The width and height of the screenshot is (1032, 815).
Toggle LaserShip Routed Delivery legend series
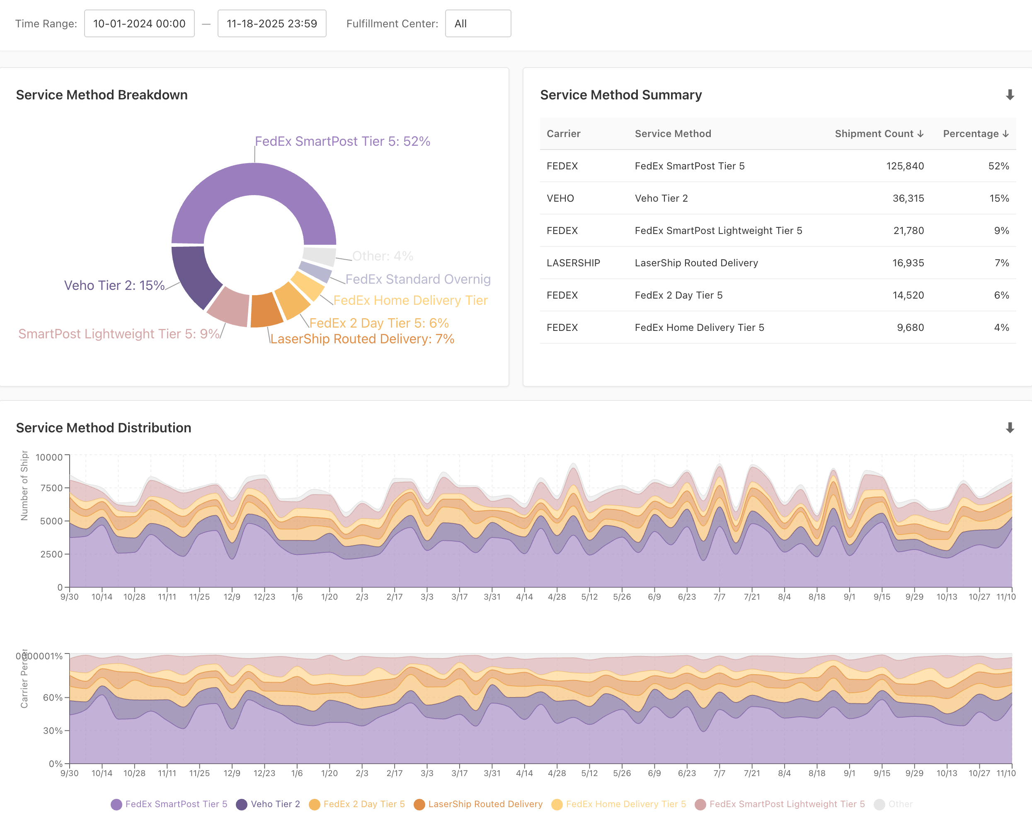click(485, 804)
